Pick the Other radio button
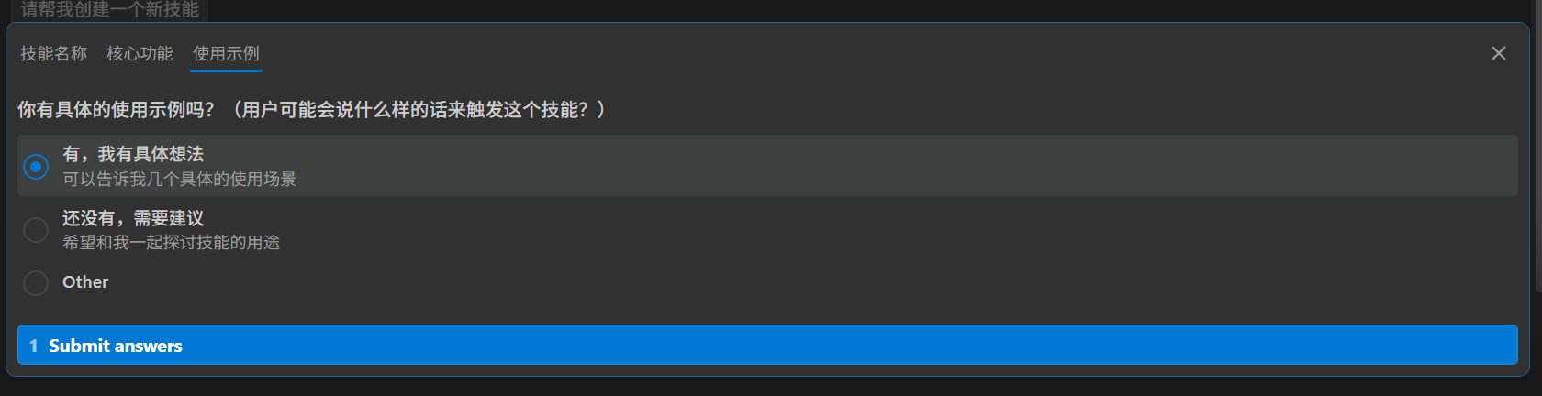 click(x=36, y=282)
